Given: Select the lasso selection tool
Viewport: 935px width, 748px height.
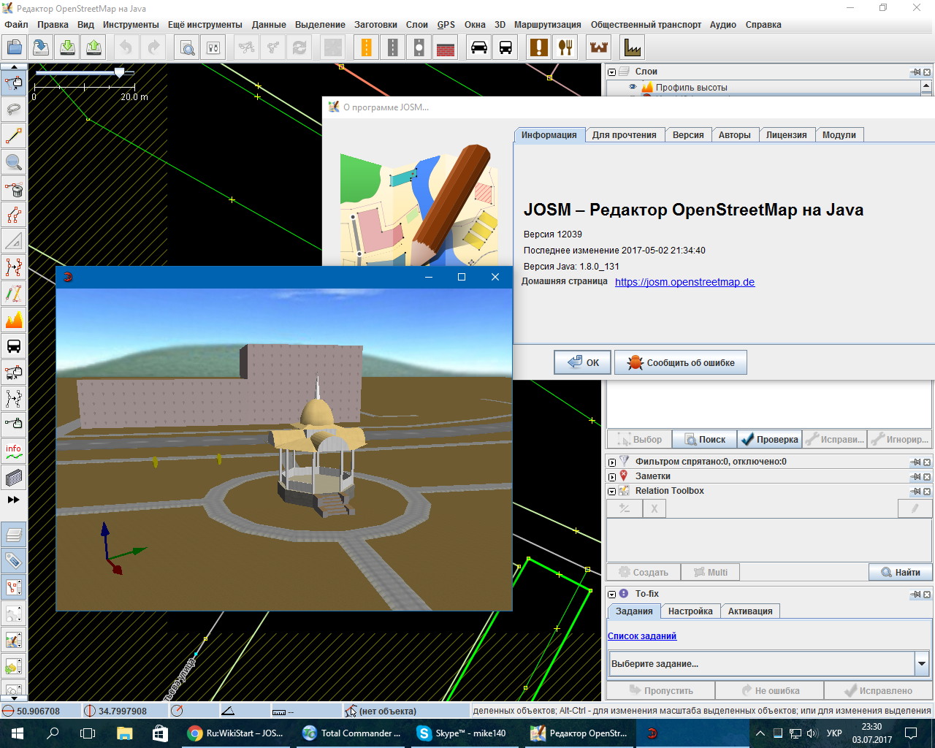Looking at the screenshot, I should tap(13, 110).
